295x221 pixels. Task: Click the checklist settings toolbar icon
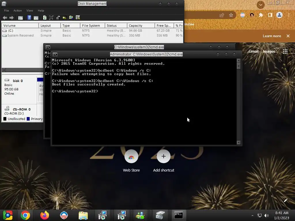(78, 18)
